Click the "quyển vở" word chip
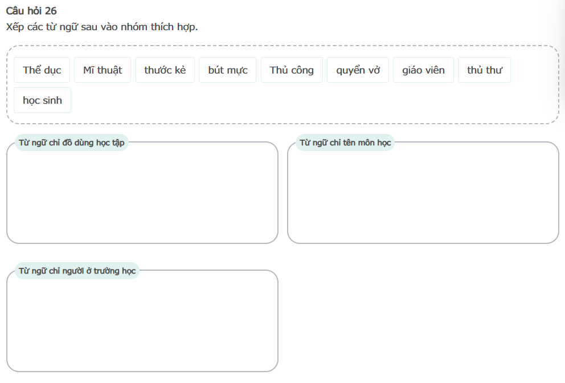The height and width of the screenshot is (383, 565). pyautogui.click(x=358, y=70)
